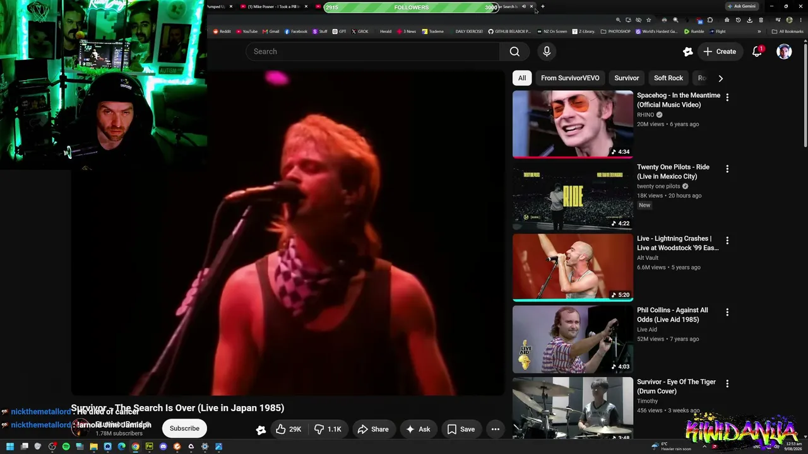Save the video to a playlist
808x454 pixels.
pyautogui.click(x=461, y=429)
